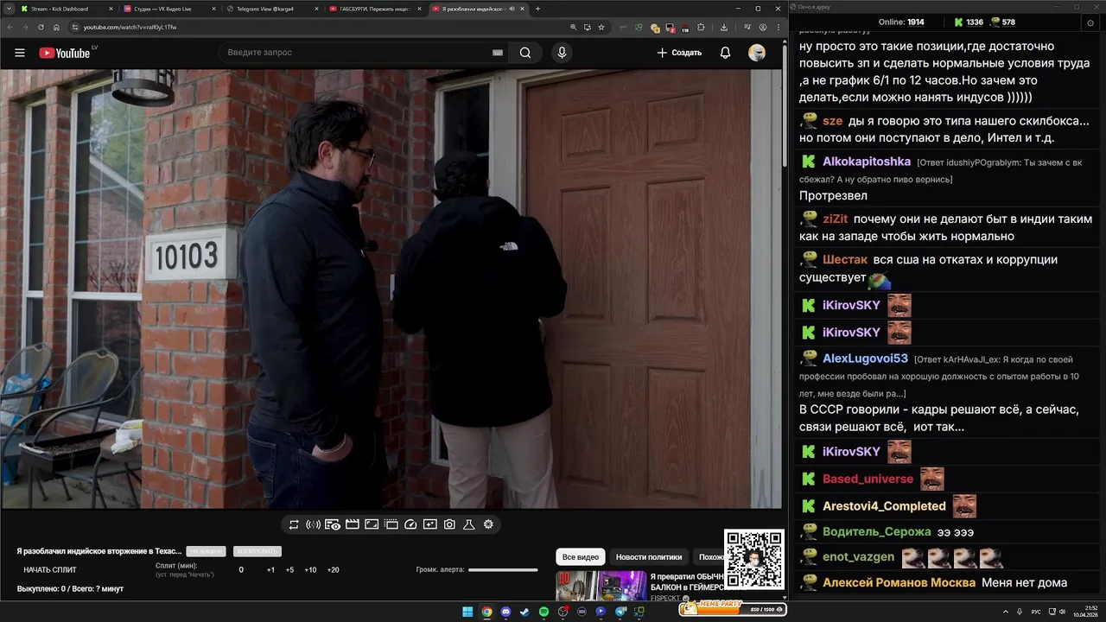Click НАЧАТЬ СПЛИТ button
The width and height of the screenshot is (1106, 622).
coord(50,569)
